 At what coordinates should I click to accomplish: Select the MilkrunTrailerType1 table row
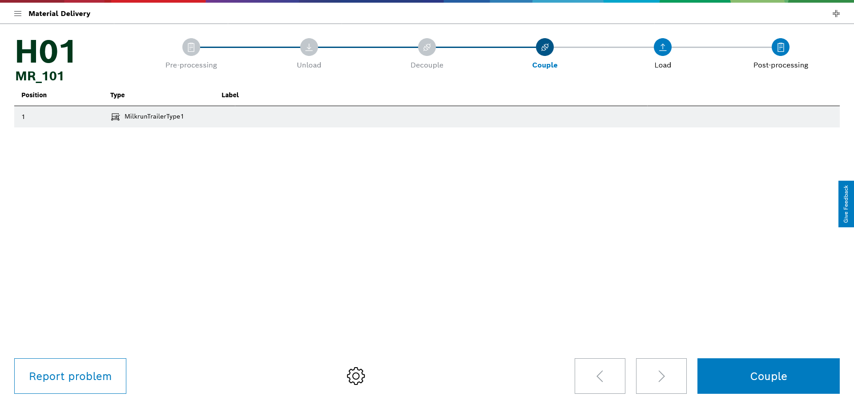[427, 117]
